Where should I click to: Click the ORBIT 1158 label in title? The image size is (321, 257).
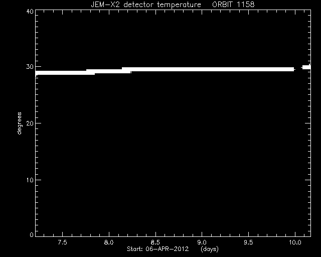pos(233,5)
